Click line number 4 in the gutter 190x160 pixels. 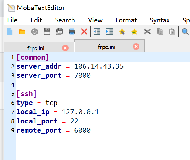pyautogui.click(x=13, y=85)
